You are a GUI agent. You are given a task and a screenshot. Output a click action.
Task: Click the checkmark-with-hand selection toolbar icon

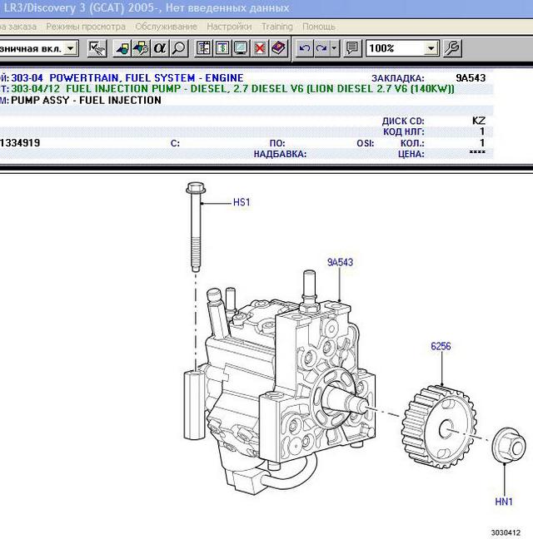97,48
